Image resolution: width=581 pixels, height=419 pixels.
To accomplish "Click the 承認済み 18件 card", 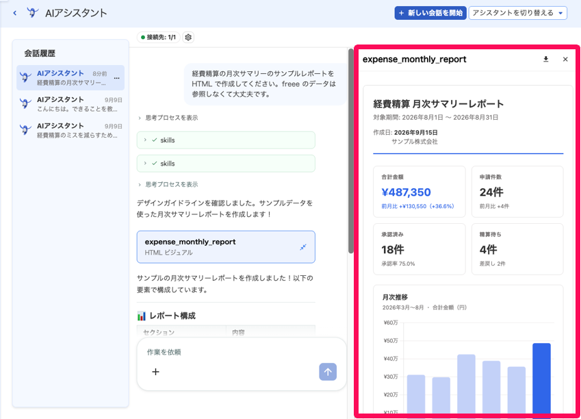I will pos(419,249).
